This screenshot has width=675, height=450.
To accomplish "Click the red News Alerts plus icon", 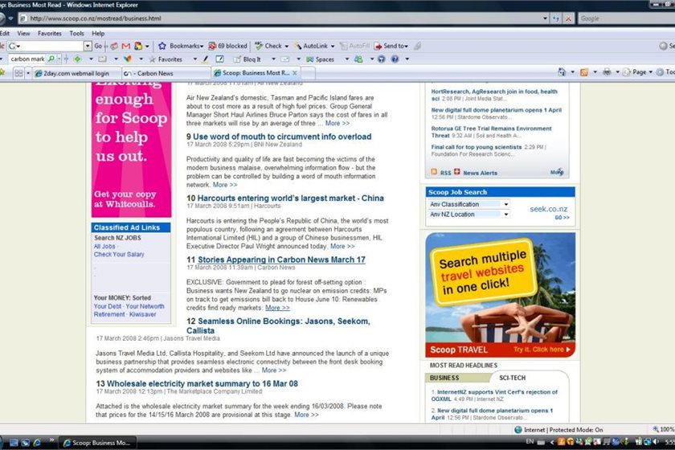I will pos(457,172).
